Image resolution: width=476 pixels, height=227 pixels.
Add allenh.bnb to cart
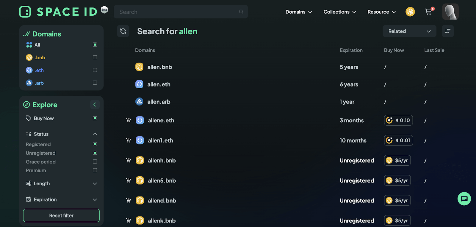point(129,160)
